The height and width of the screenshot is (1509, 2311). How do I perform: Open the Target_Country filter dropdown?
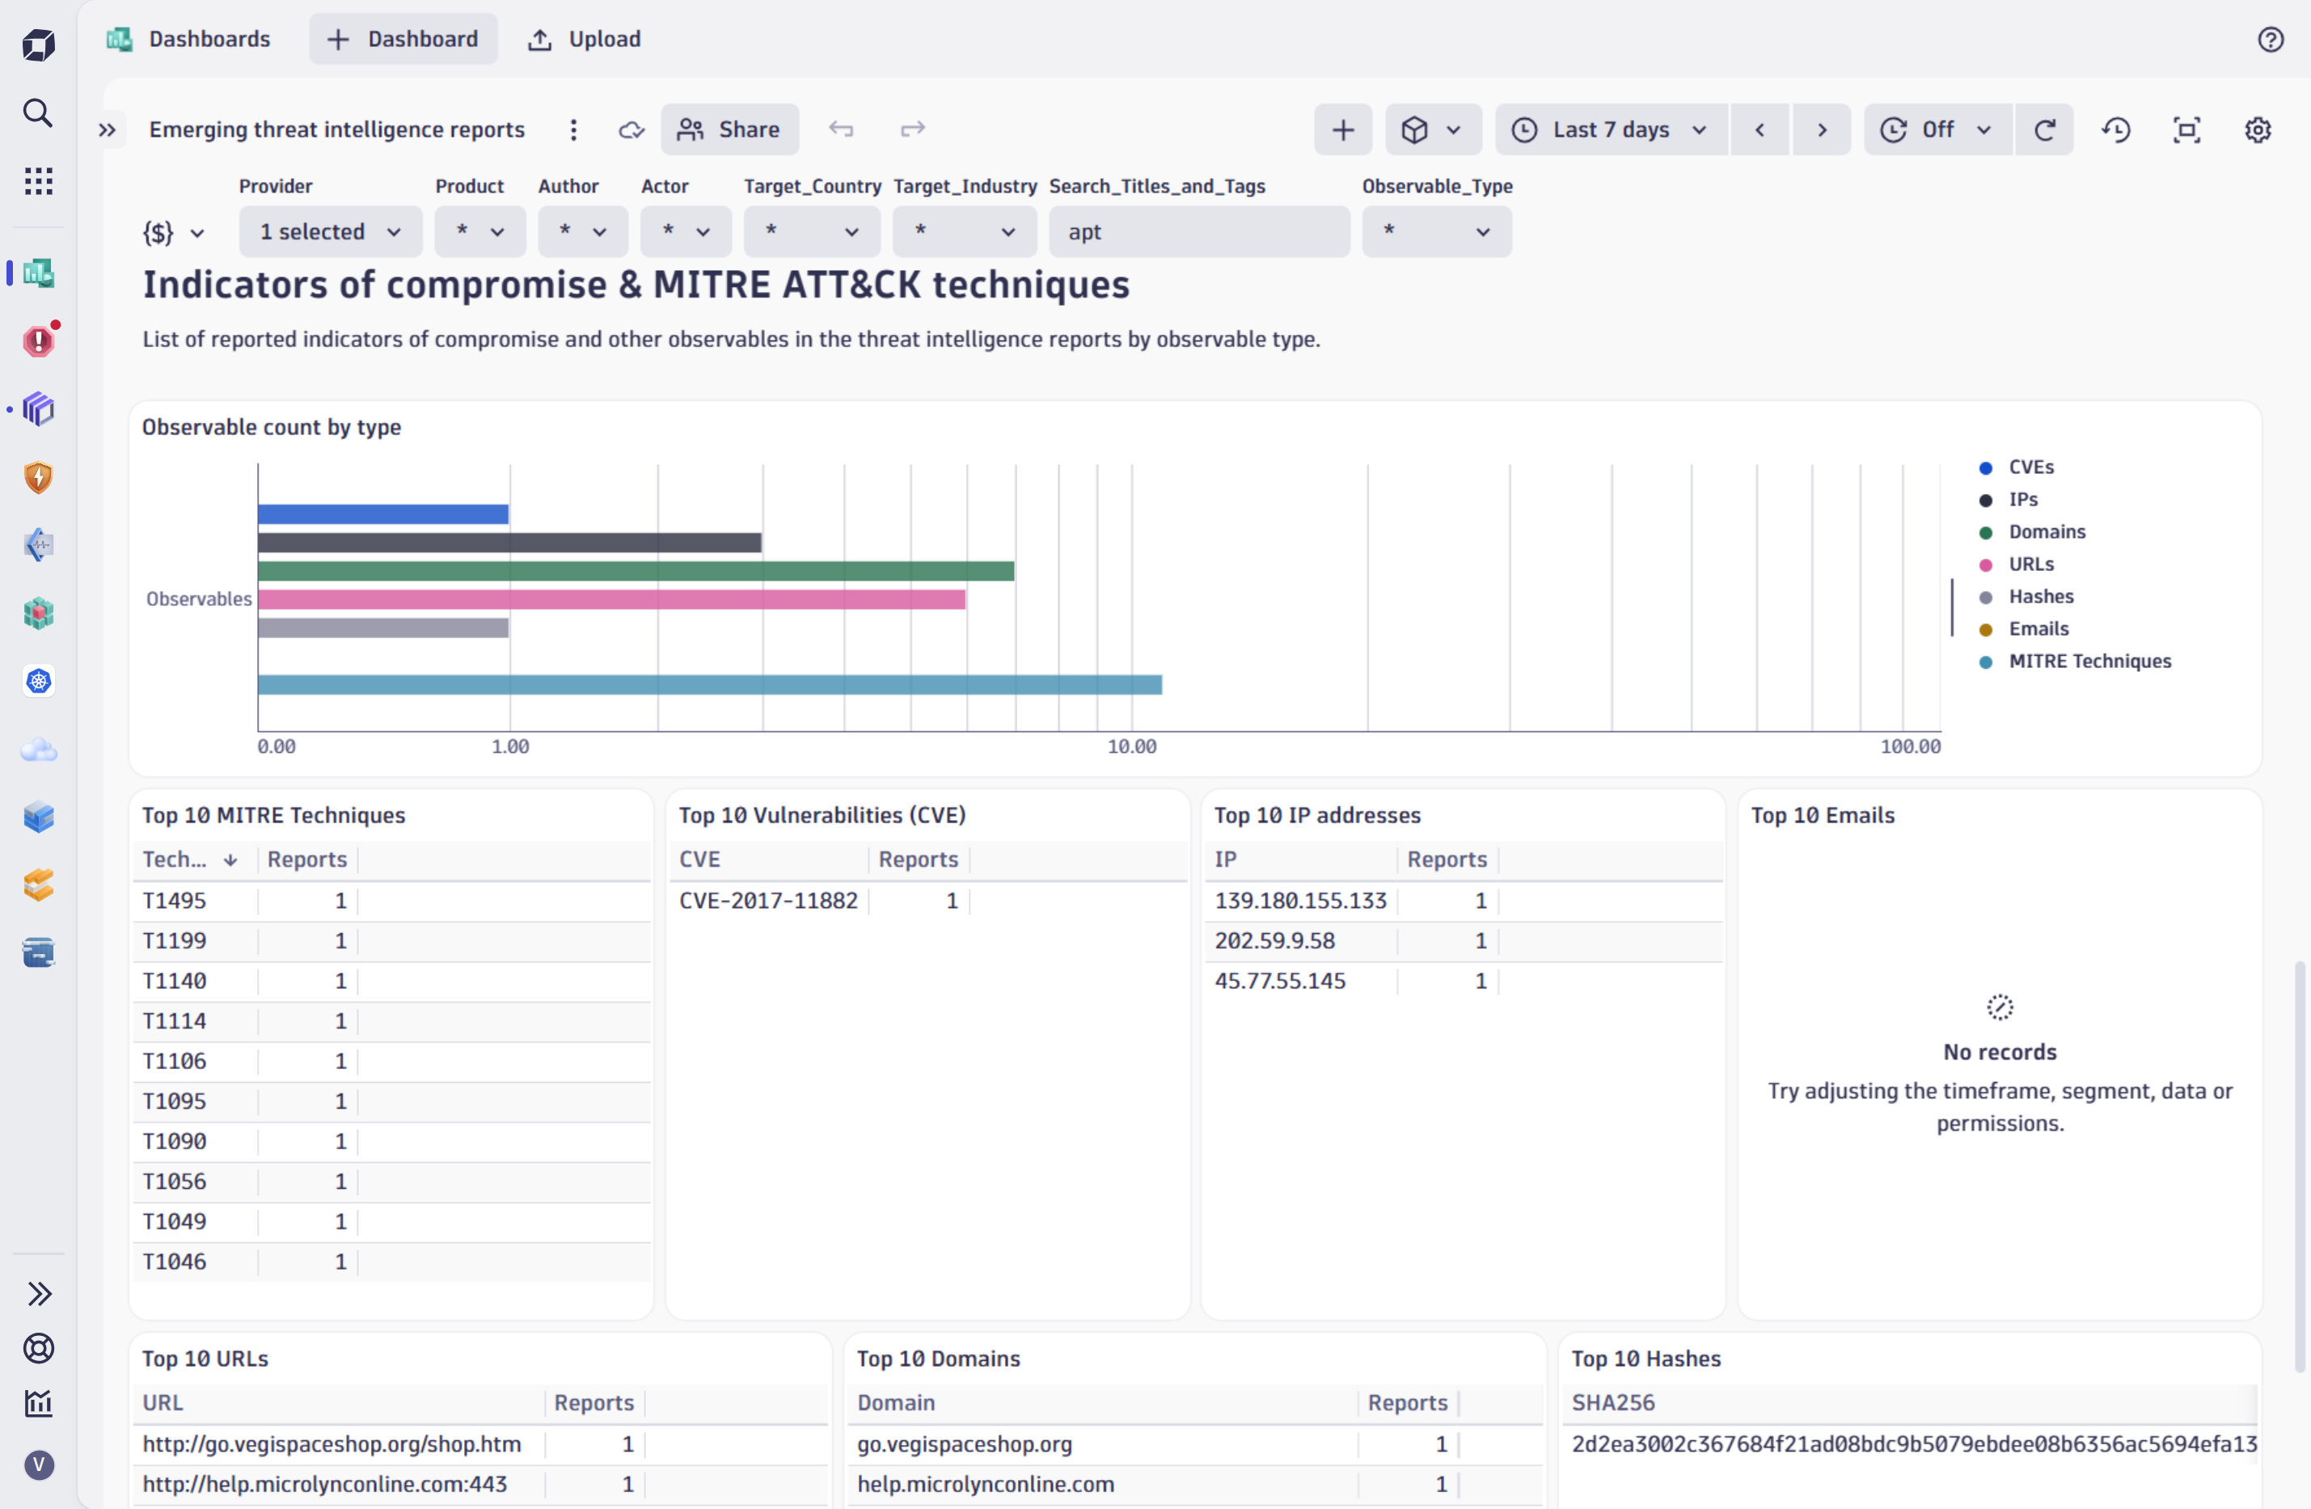pyautogui.click(x=813, y=231)
